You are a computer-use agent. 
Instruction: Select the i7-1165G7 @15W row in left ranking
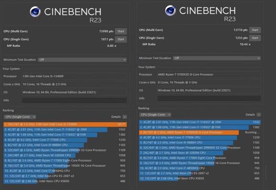tap(65, 134)
